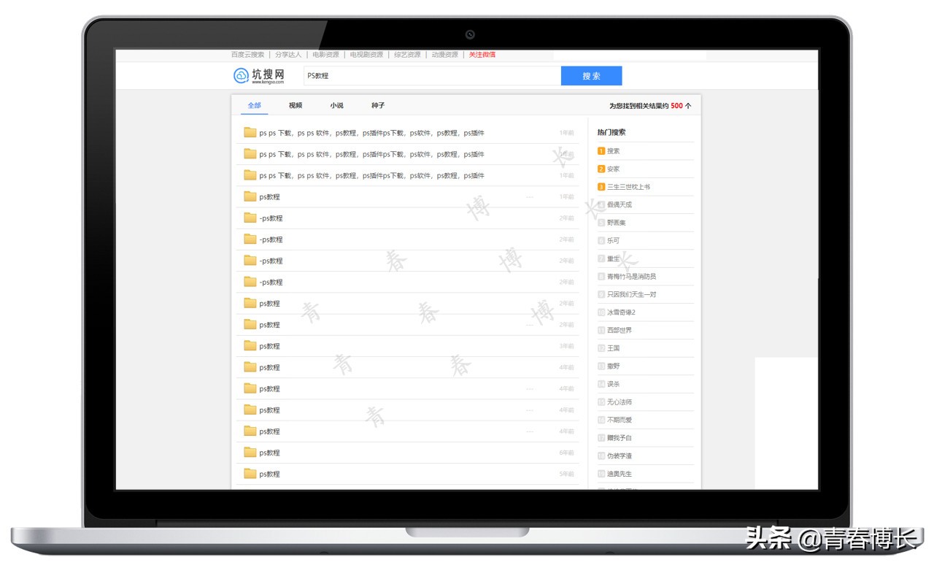This screenshot has width=934, height=568.
Task: Click hot search term 只因我们天生一对
Action: 632,294
